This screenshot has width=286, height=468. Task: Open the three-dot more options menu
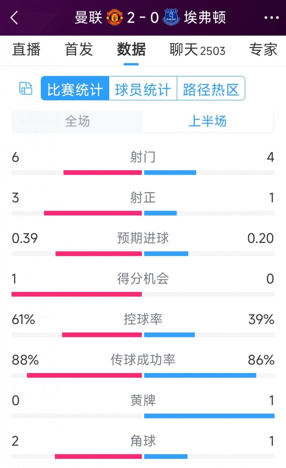pos(271,18)
